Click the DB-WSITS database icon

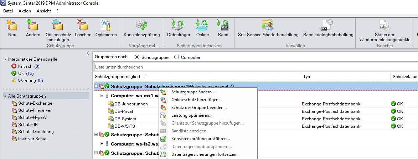click(110, 126)
